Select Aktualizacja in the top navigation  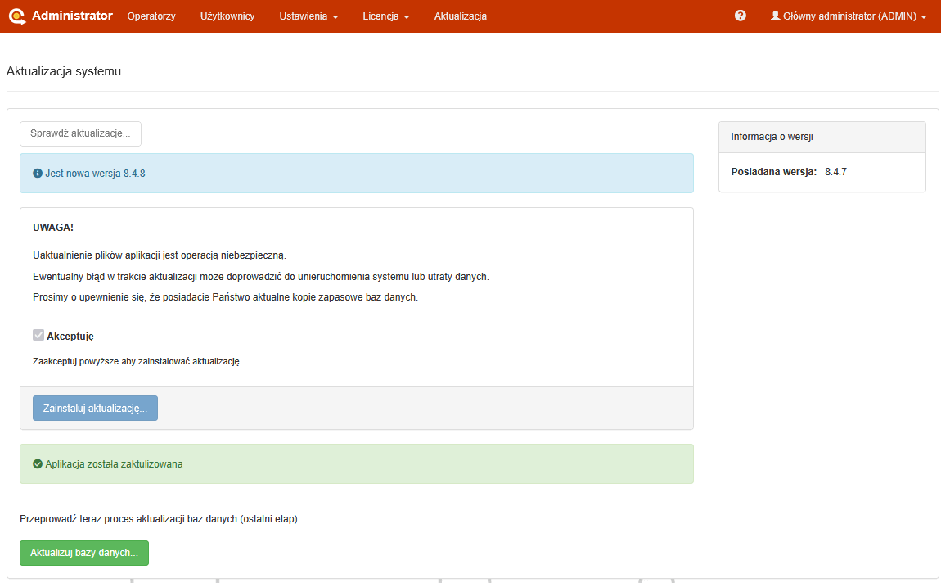tap(461, 16)
